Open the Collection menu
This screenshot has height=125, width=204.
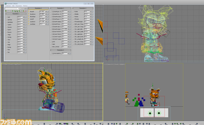pyautogui.click(x=8, y=6)
